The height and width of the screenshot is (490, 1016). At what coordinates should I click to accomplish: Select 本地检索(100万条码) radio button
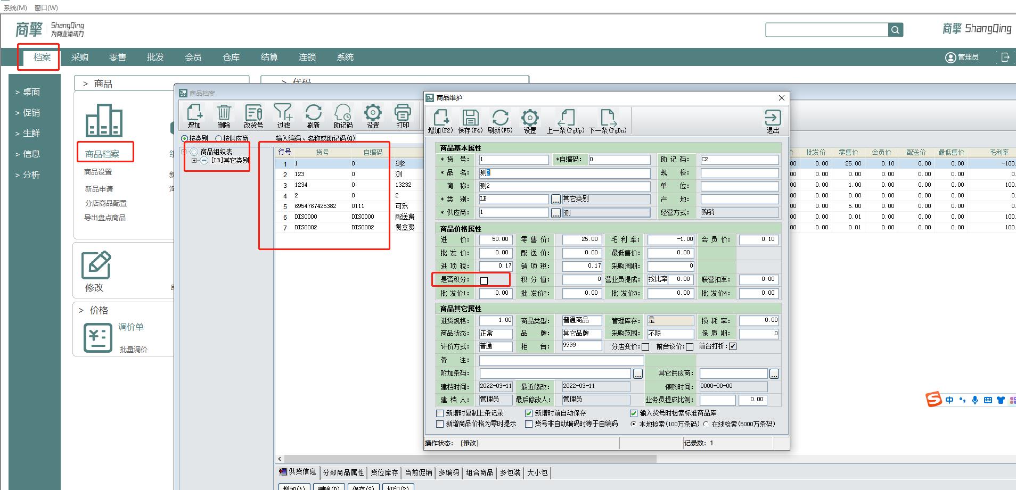click(x=634, y=424)
